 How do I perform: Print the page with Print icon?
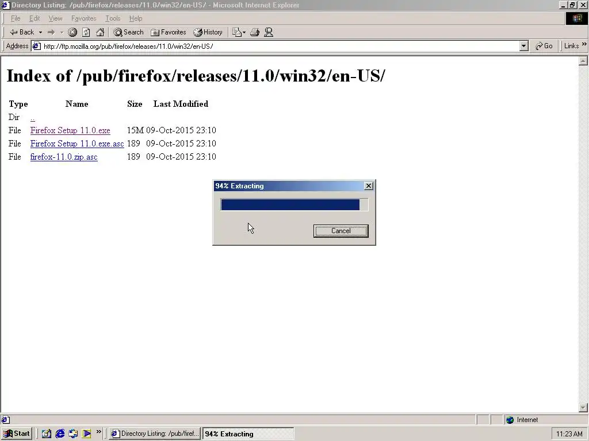pos(255,32)
